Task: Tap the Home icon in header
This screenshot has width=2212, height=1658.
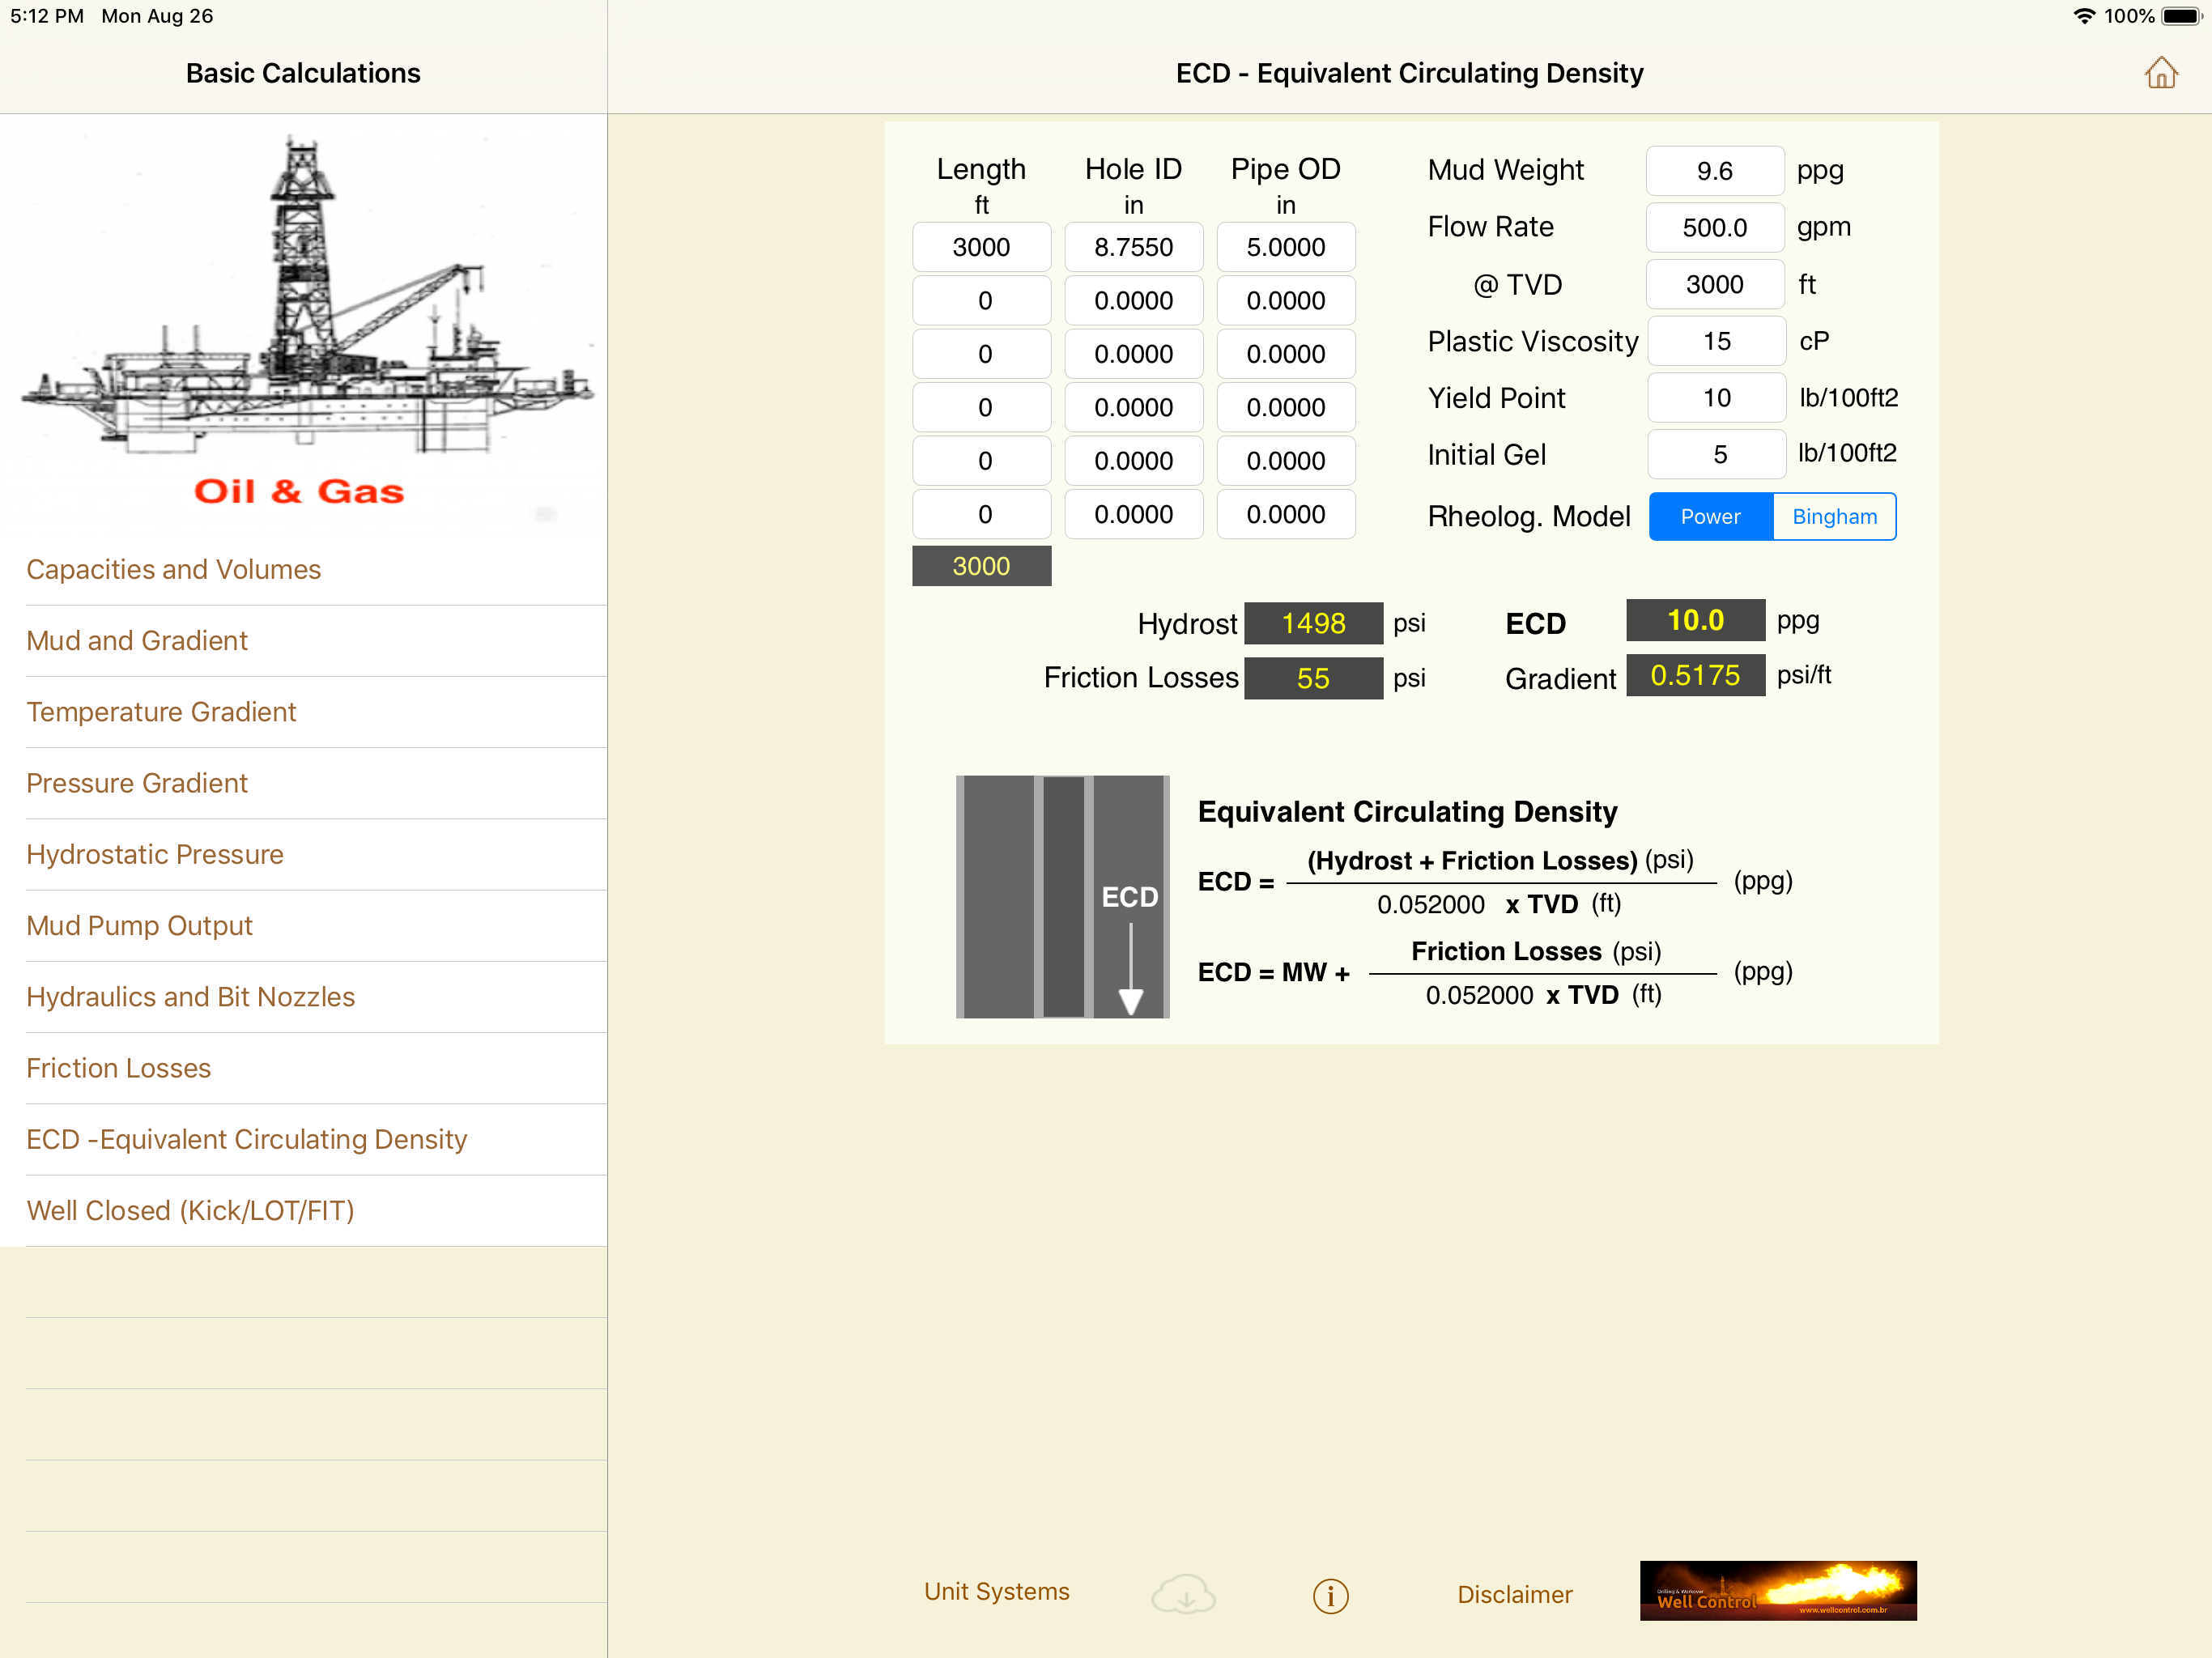Action: pyautogui.click(x=2159, y=73)
